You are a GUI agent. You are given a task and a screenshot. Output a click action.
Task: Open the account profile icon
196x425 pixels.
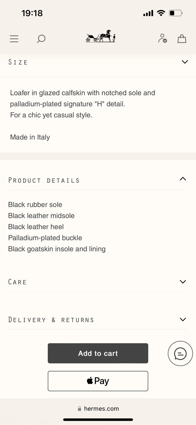162,38
